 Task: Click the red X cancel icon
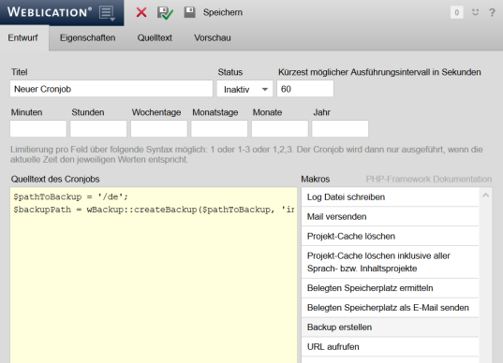(x=141, y=12)
